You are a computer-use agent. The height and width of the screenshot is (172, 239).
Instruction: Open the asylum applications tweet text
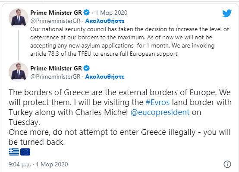(x=129, y=41)
